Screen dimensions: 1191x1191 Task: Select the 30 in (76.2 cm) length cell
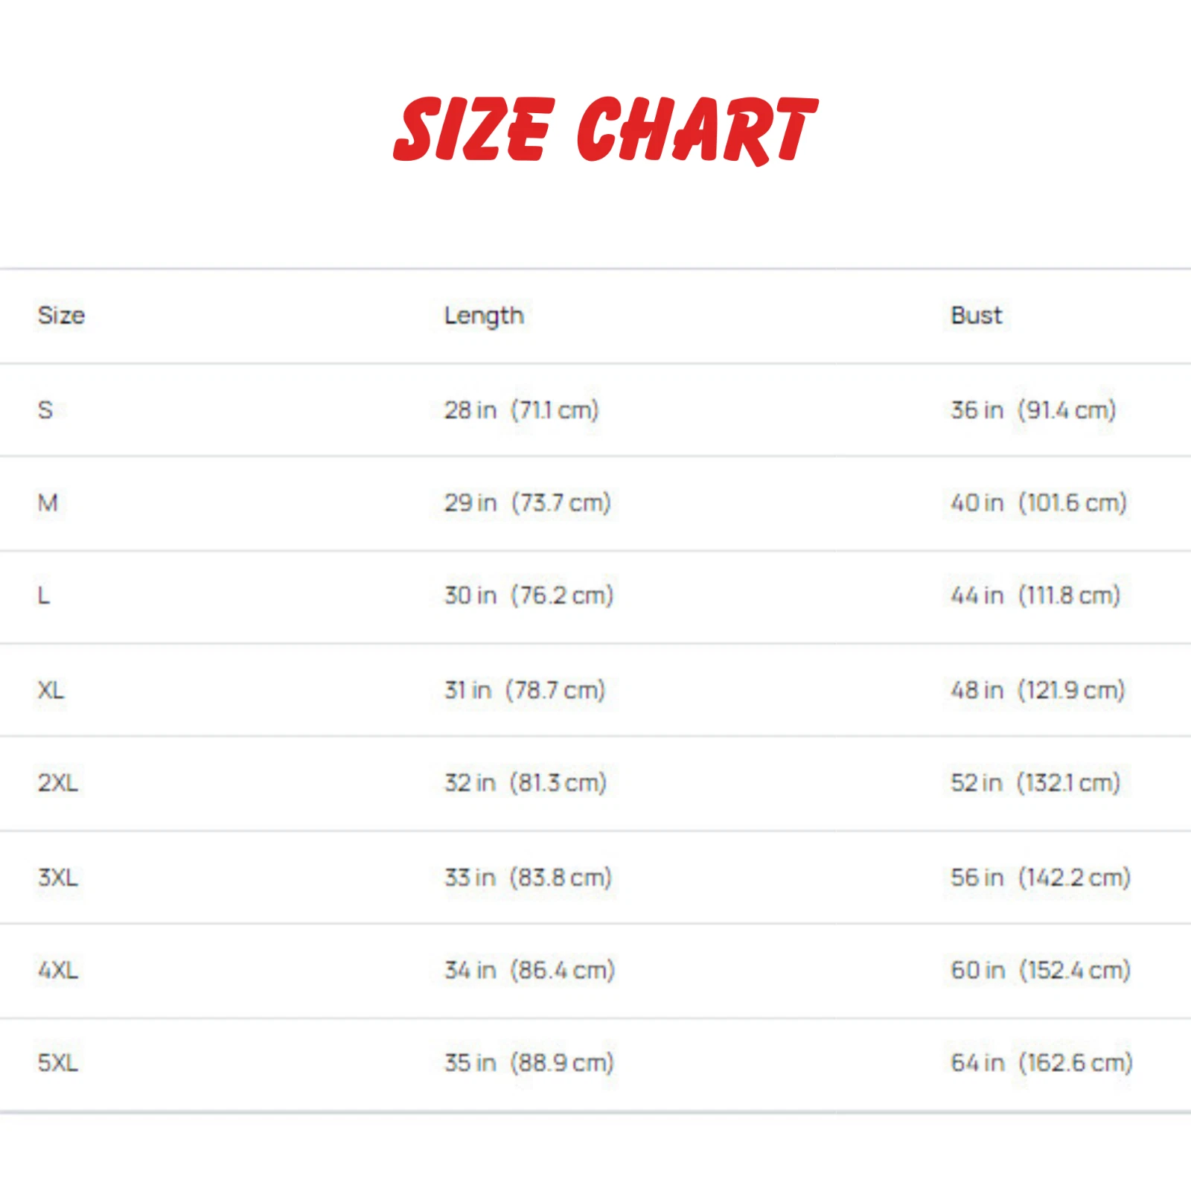pos(529,595)
